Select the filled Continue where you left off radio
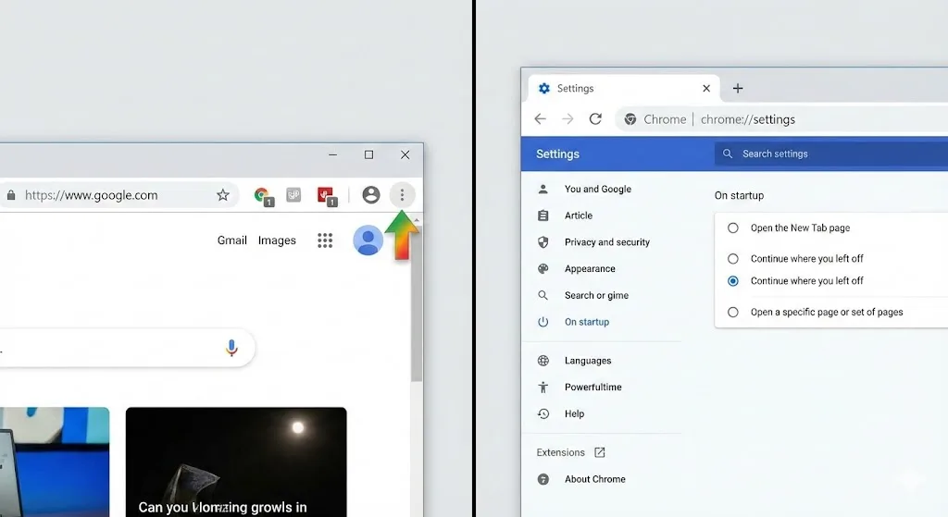The width and height of the screenshot is (948, 517). point(733,281)
